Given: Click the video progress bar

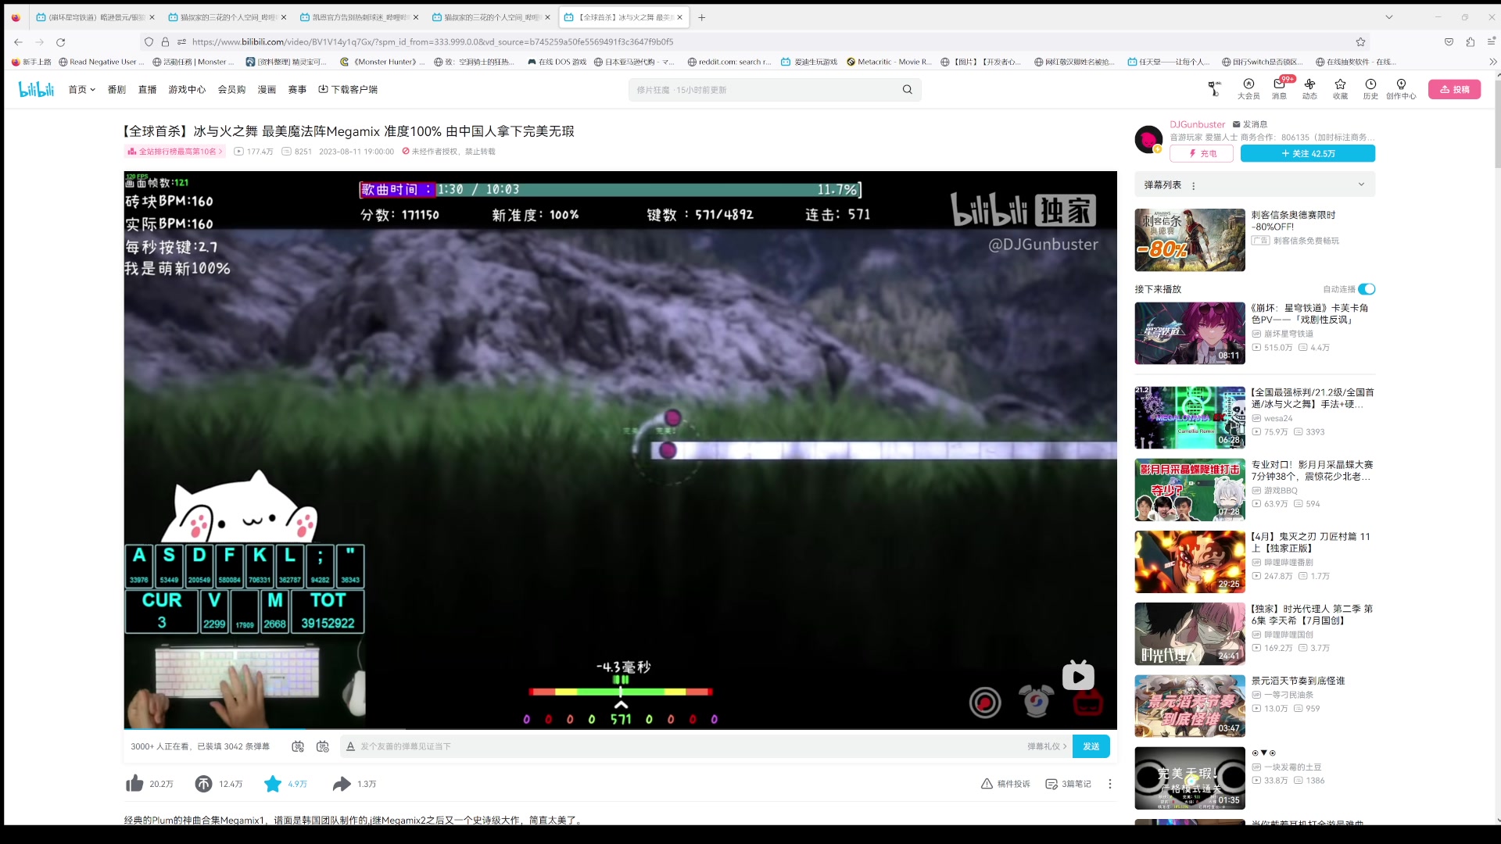Looking at the screenshot, I should coord(619,728).
